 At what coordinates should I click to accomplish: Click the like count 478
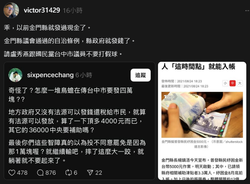(x=22, y=173)
